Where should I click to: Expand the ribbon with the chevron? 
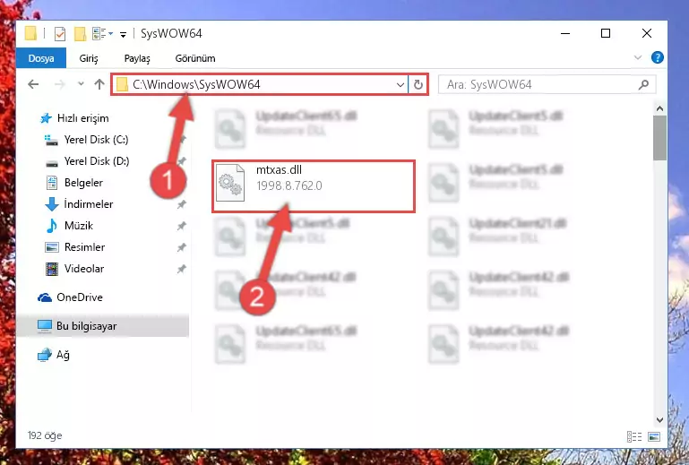(x=638, y=57)
